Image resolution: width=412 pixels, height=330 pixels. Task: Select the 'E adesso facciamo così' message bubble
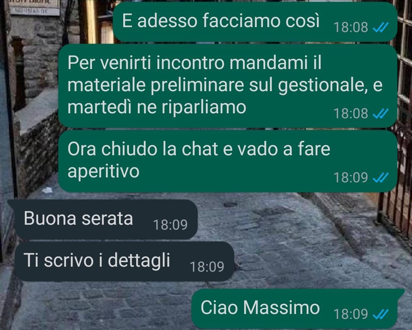click(x=255, y=22)
